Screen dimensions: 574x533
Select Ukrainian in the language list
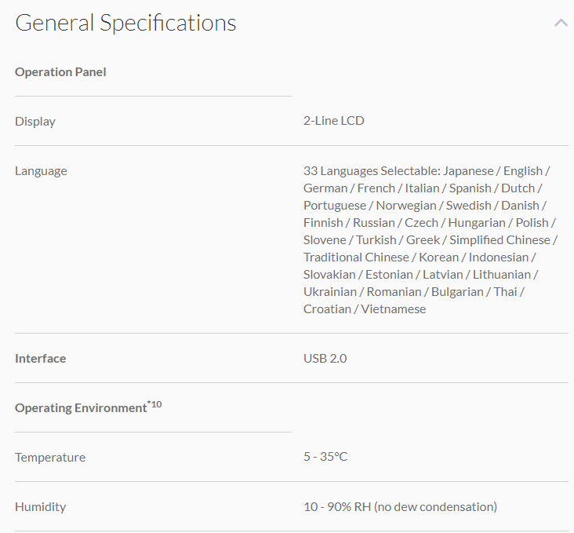[330, 292]
